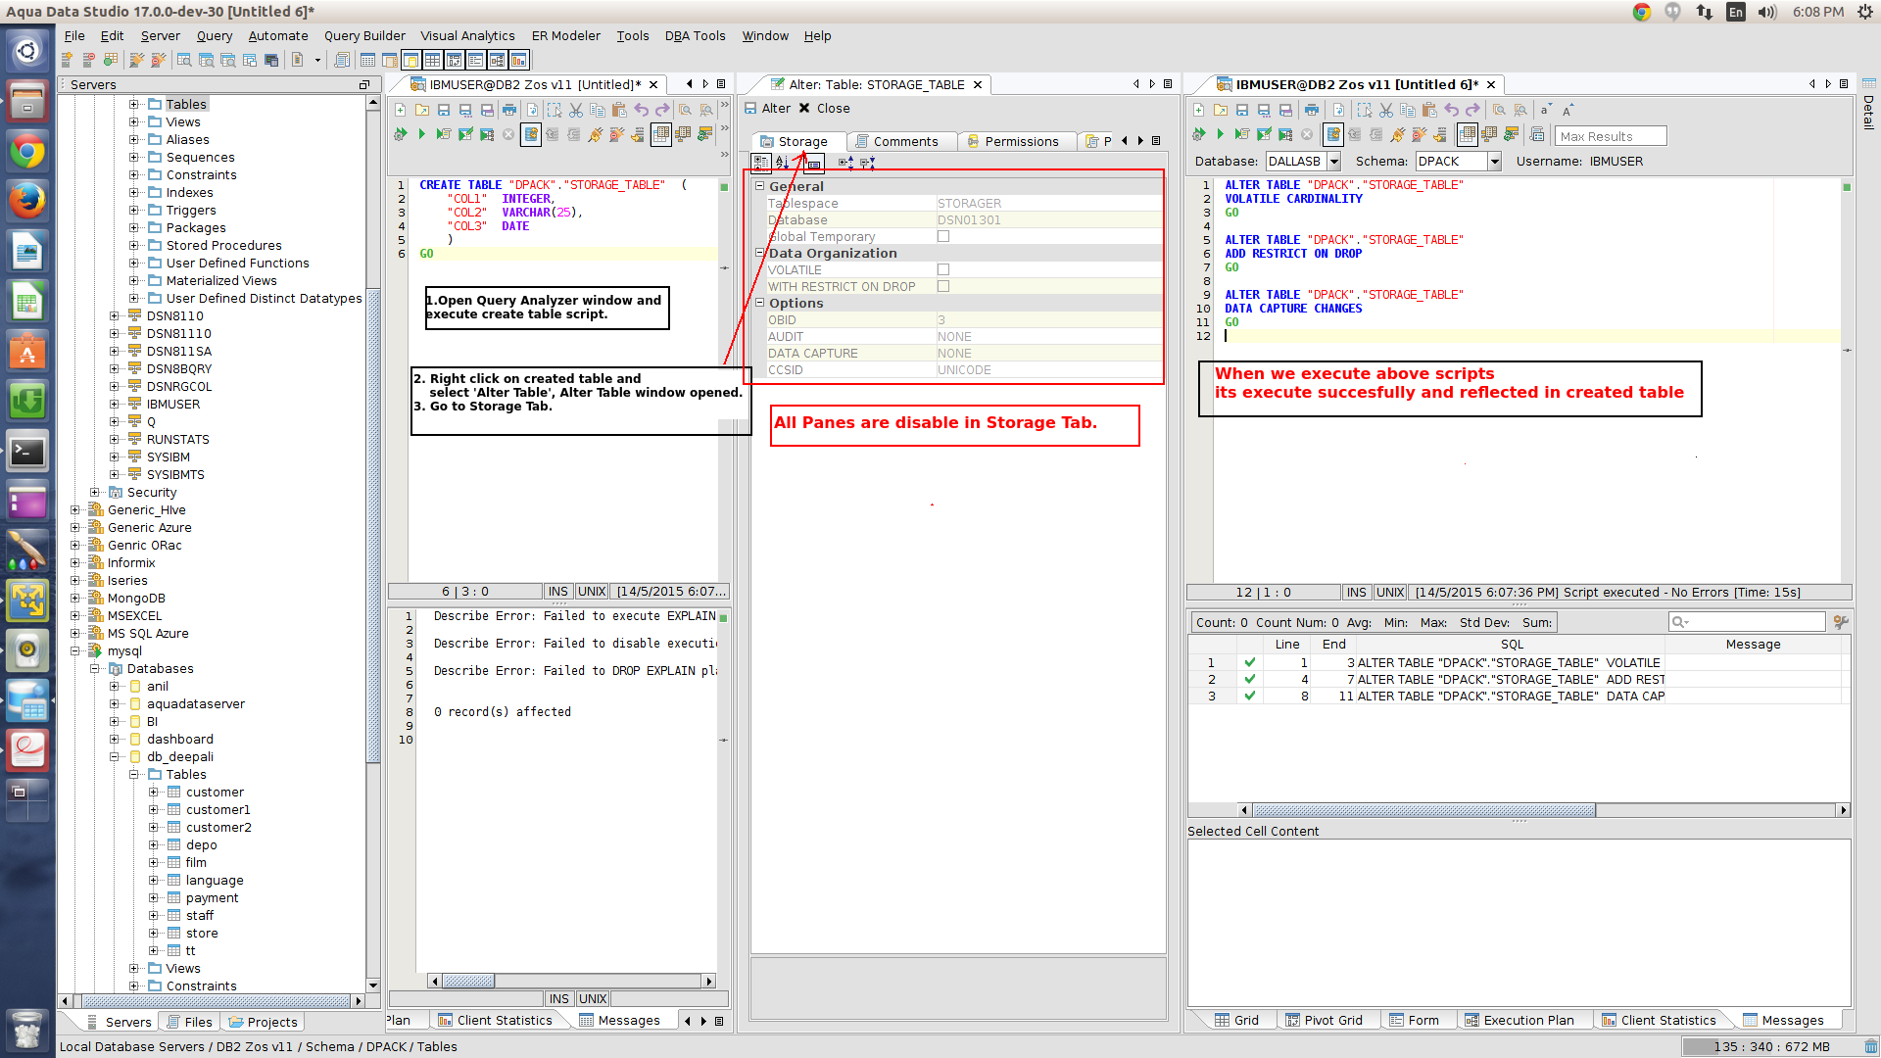
Task: Click Open file icon in Untitled 6 toolbar
Action: 1221,110
